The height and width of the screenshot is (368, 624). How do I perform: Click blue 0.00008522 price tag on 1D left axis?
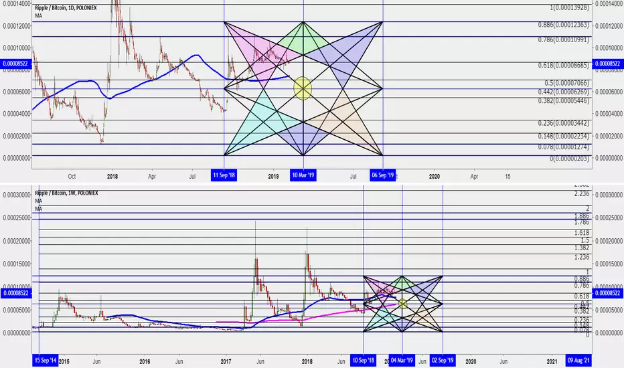click(x=16, y=64)
